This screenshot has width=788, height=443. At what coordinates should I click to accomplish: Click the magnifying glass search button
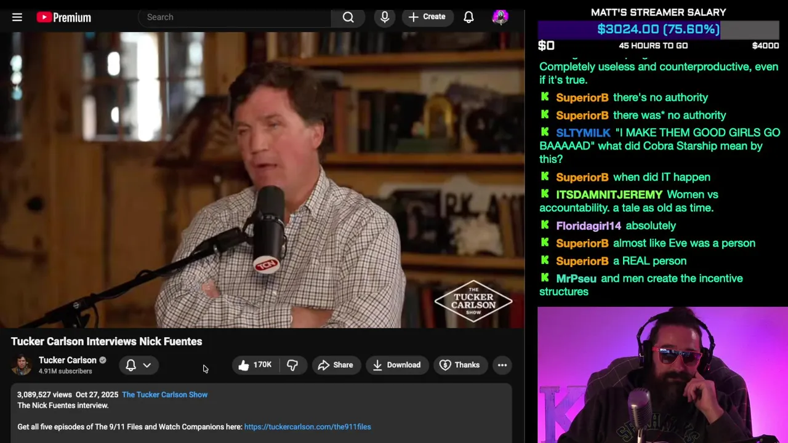click(348, 17)
